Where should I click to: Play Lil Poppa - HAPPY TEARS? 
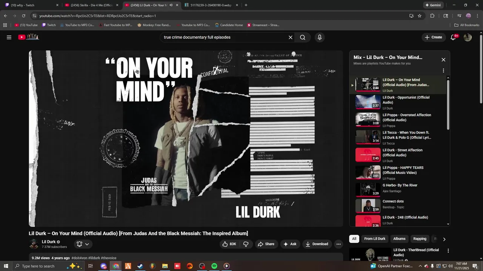(x=398, y=173)
